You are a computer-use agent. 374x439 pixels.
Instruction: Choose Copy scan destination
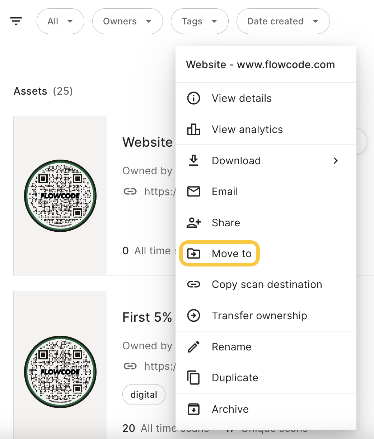(267, 284)
